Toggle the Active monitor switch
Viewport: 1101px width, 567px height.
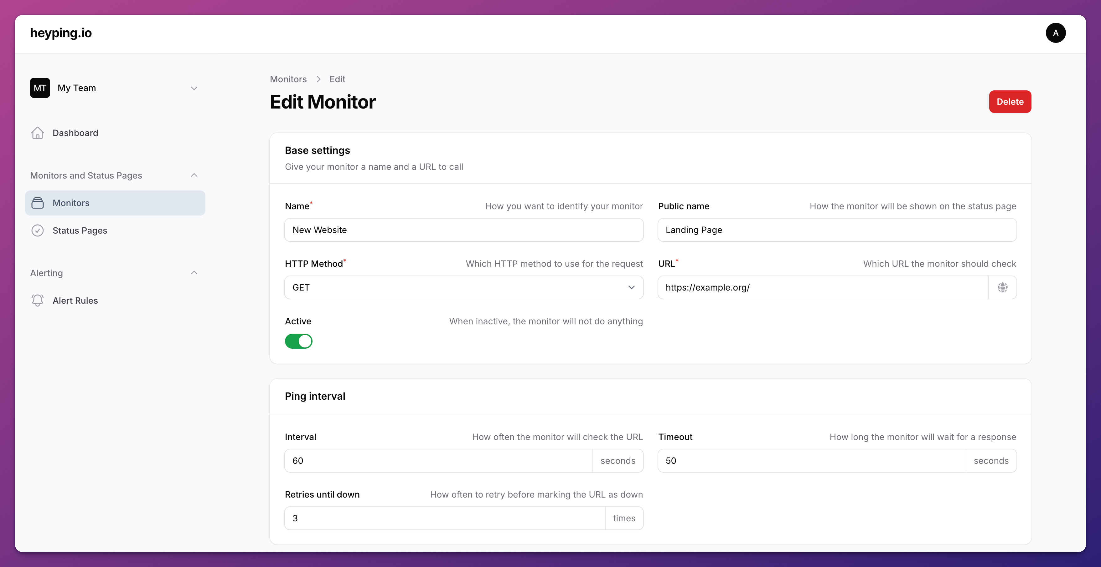tap(298, 341)
